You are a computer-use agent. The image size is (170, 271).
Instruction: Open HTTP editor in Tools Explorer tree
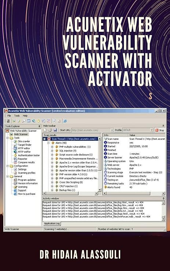pyautogui.click(x=24, y=148)
